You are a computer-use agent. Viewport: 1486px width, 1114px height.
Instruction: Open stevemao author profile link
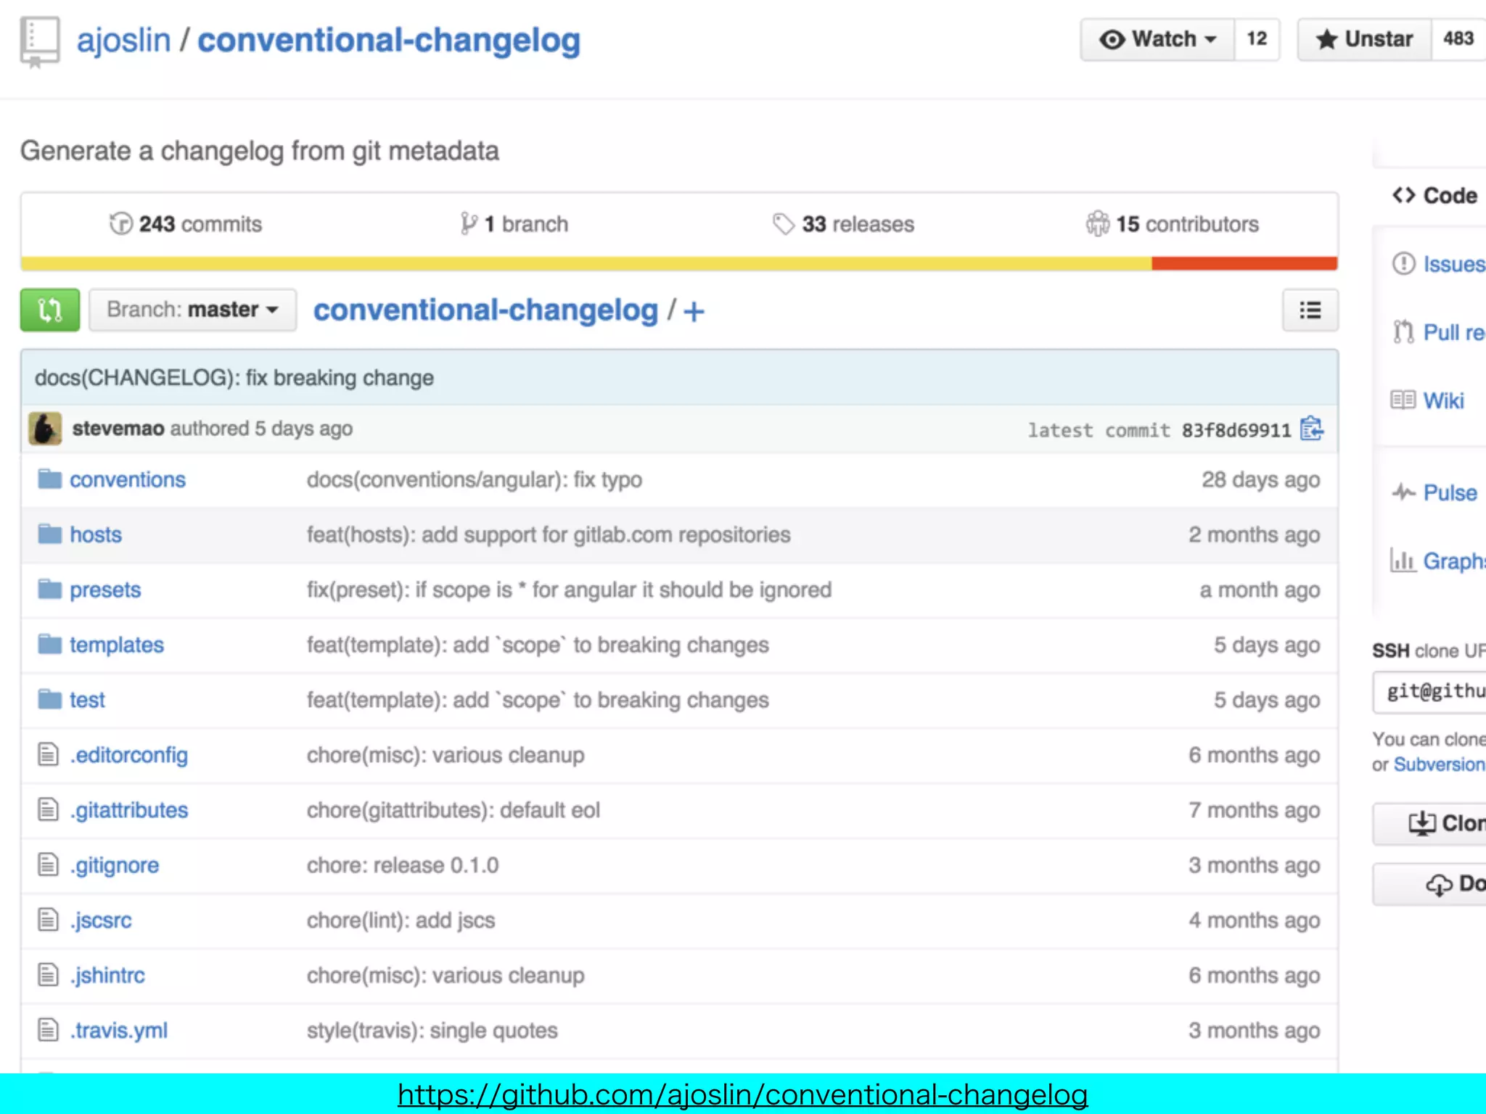pyautogui.click(x=118, y=429)
